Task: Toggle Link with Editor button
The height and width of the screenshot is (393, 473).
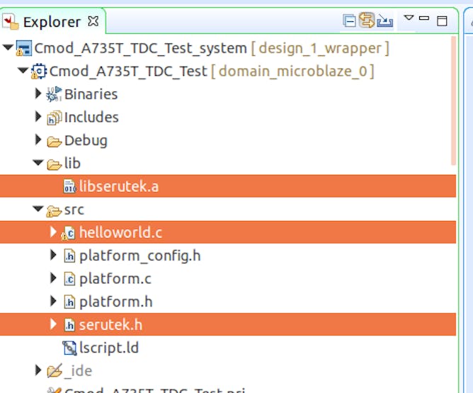Action: tap(366, 21)
